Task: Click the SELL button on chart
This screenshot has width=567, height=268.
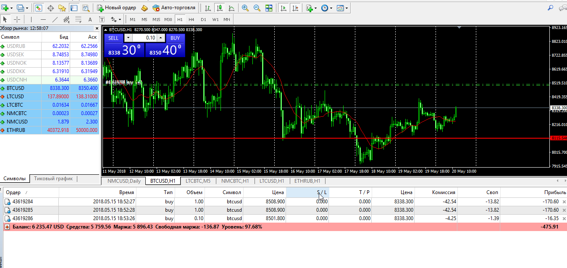Action: tap(113, 38)
